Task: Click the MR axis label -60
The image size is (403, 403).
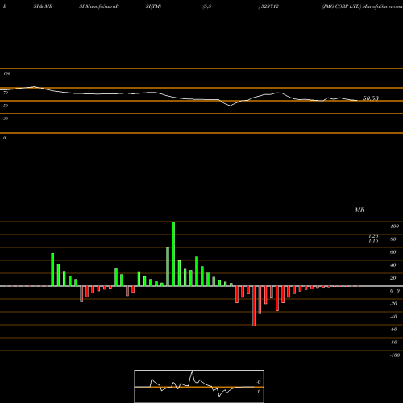Action: pos(393,330)
